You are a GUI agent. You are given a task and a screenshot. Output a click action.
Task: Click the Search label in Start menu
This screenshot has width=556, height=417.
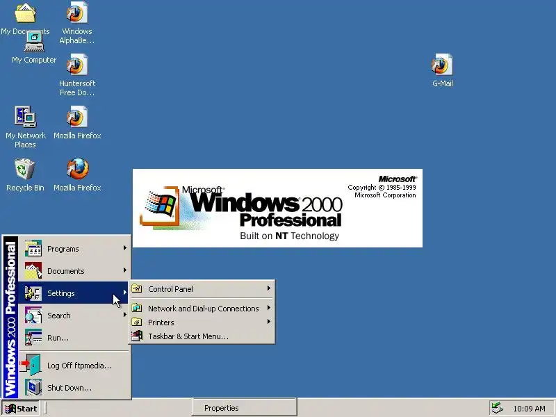coord(59,316)
